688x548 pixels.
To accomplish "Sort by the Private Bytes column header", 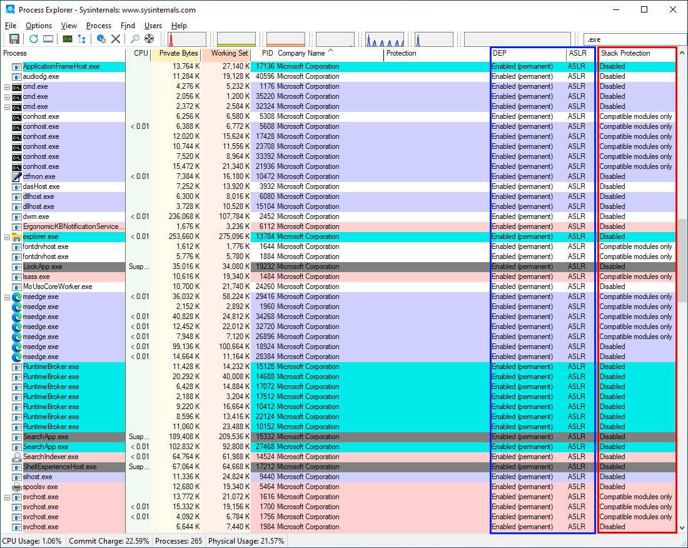I will tap(178, 53).
